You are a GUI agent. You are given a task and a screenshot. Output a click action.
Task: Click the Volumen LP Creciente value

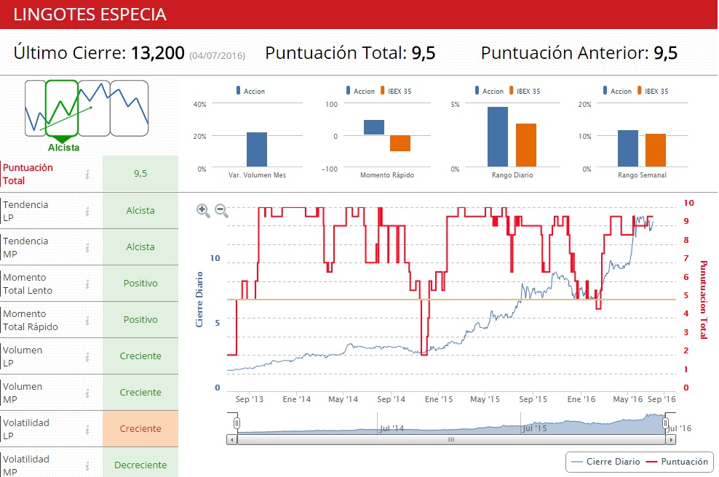[x=140, y=356]
